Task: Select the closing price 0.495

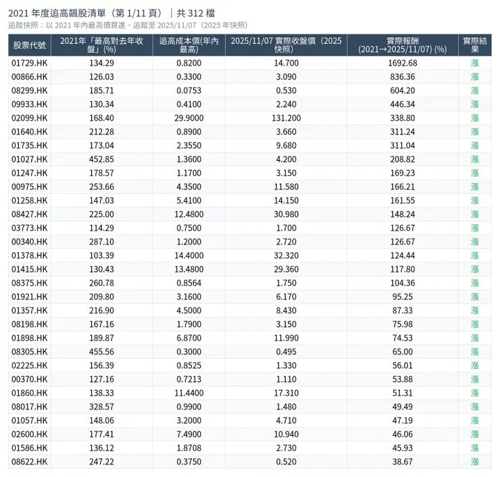Action: pos(286,351)
